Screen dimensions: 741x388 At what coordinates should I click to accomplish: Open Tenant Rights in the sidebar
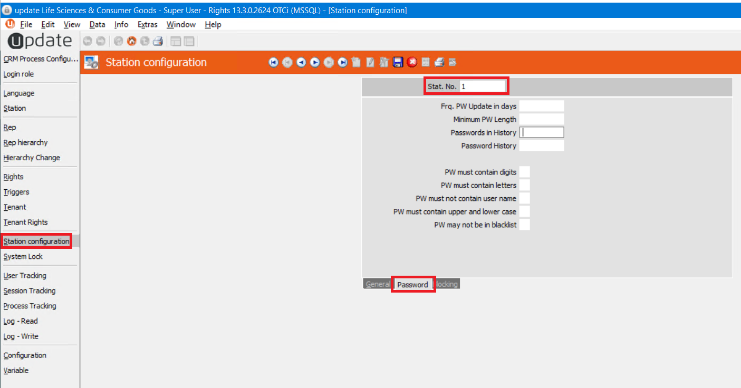tap(25, 222)
